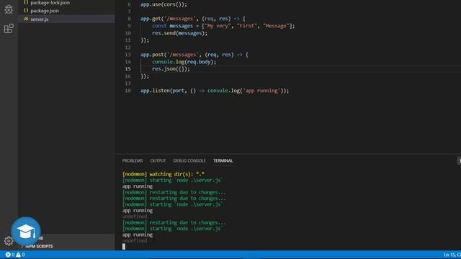The height and width of the screenshot is (259, 461).
Task: Select the TERMINAL panel tab
Action: [223, 160]
